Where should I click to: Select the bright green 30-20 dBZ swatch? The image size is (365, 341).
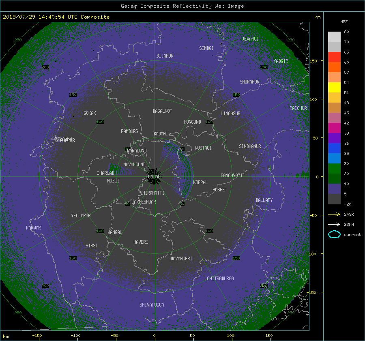[x=334, y=169]
